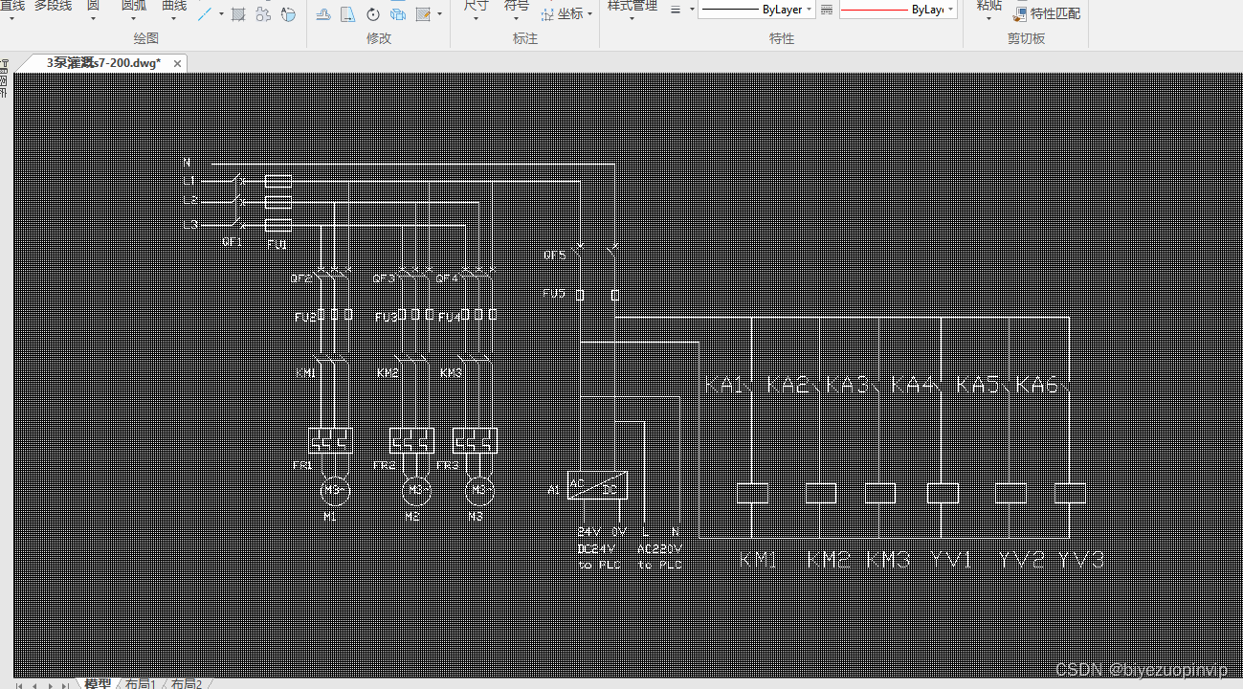Expand the 圆 (Circle) dropdown arrow

pos(93,19)
